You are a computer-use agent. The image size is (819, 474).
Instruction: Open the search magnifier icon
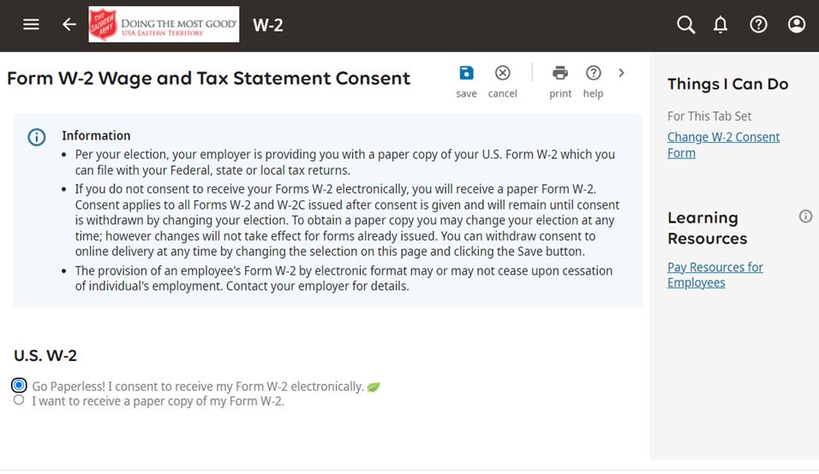(685, 25)
